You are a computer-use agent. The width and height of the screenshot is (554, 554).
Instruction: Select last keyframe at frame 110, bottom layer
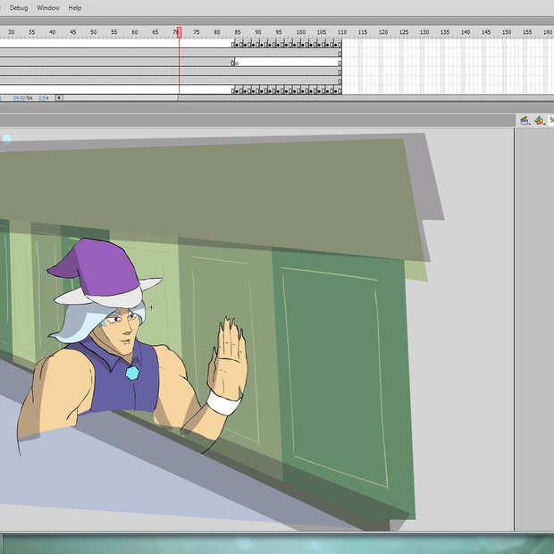click(x=339, y=89)
